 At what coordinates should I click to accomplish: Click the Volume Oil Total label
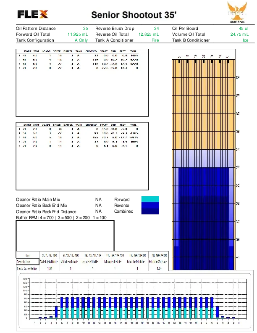pyautogui.click(x=189, y=34)
